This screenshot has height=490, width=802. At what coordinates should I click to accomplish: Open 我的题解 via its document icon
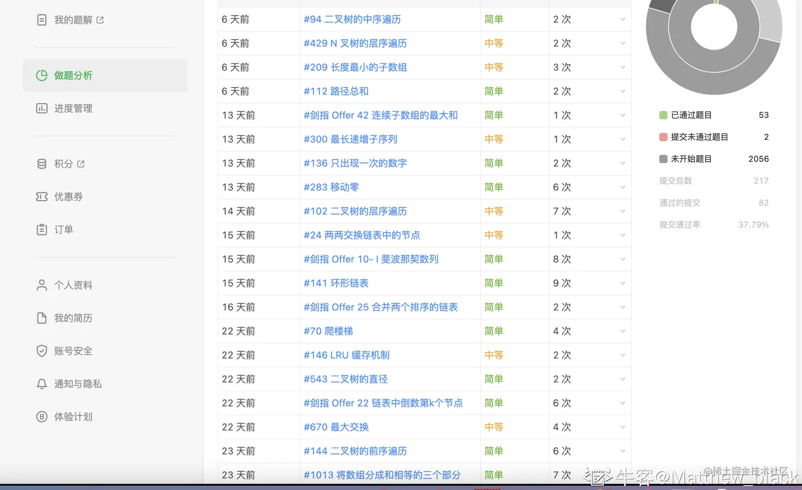coord(42,19)
